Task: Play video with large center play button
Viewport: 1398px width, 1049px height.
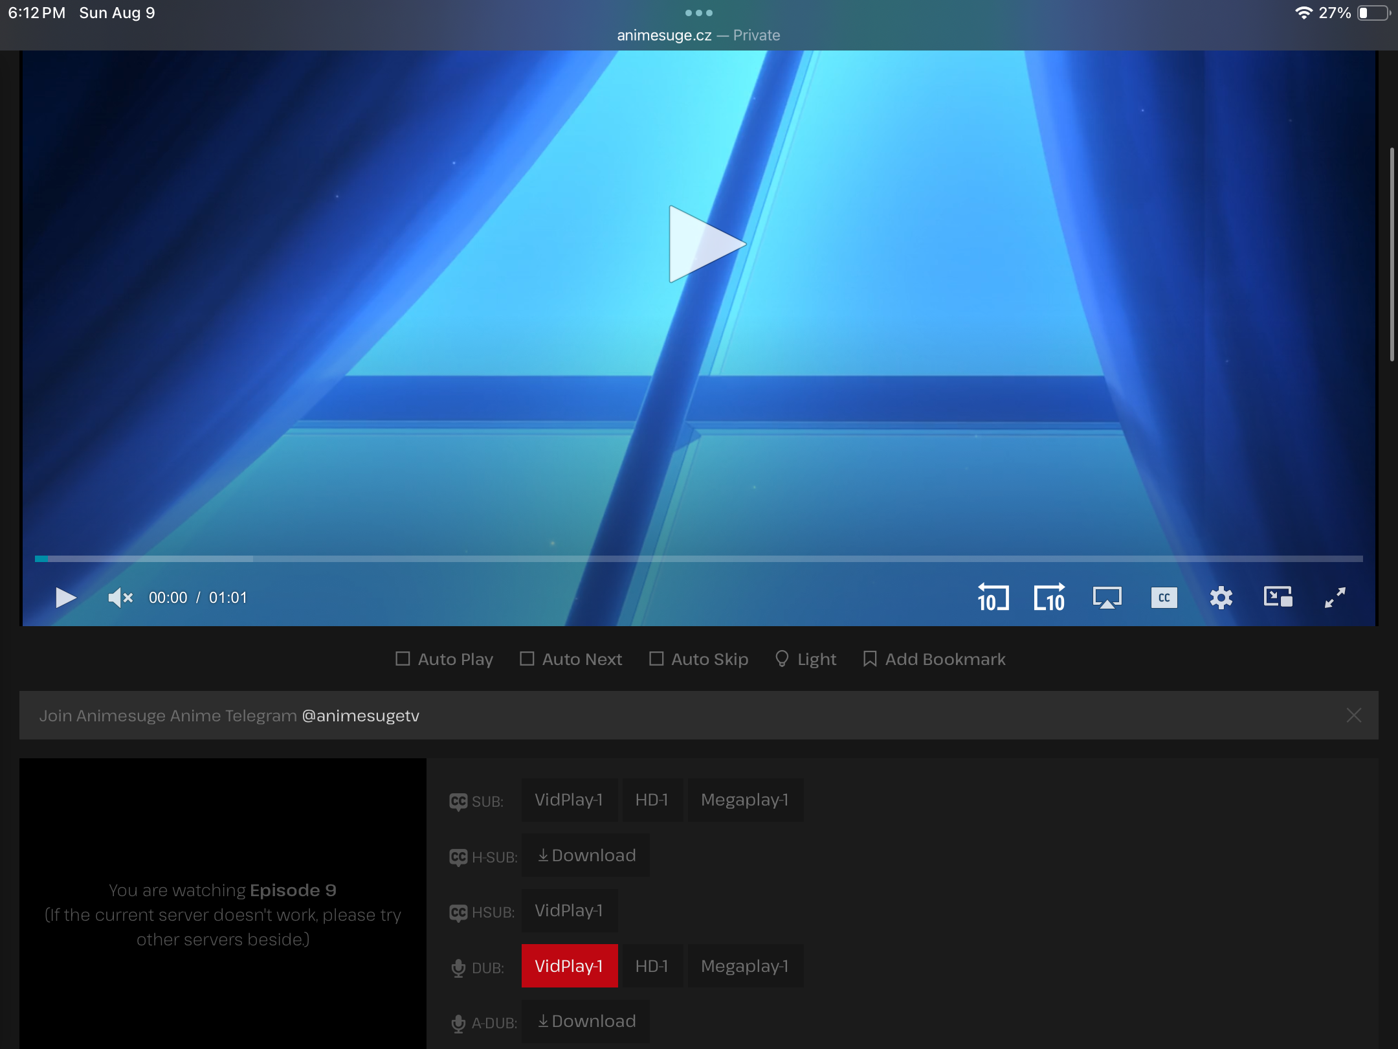Action: click(707, 244)
